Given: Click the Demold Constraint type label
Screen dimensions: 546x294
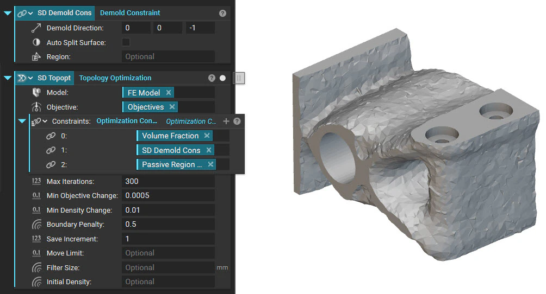Looking at the screenshot, I should [130, 13].
